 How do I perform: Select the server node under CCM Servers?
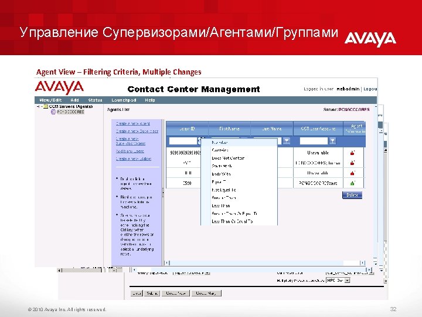(x=70, y=112)
